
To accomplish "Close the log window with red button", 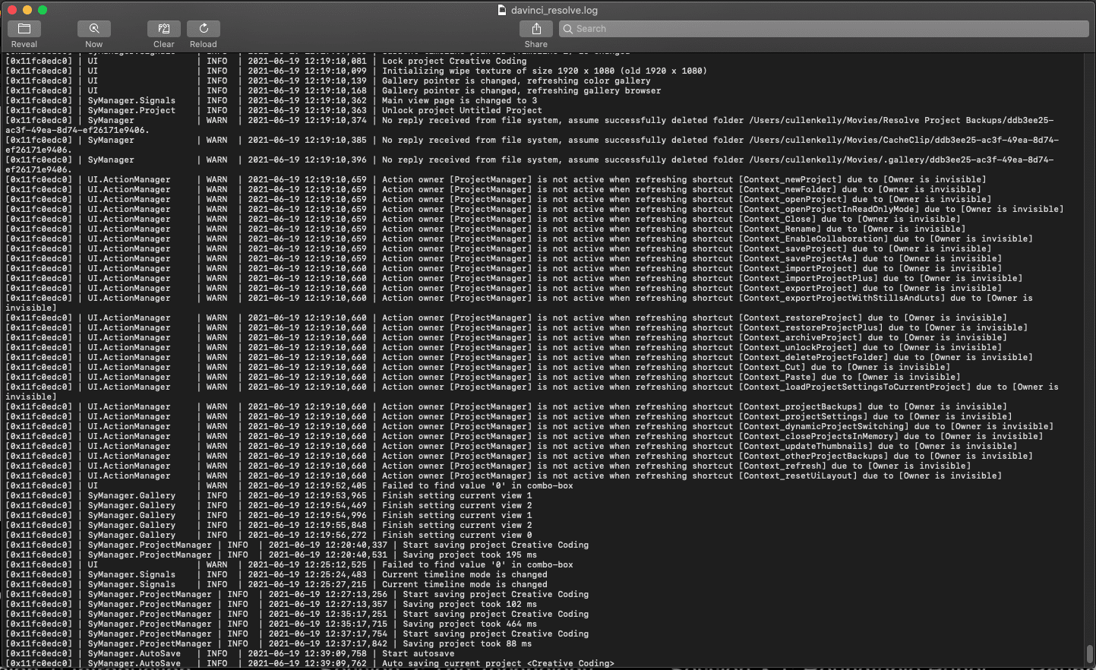I will coord(12,10).
